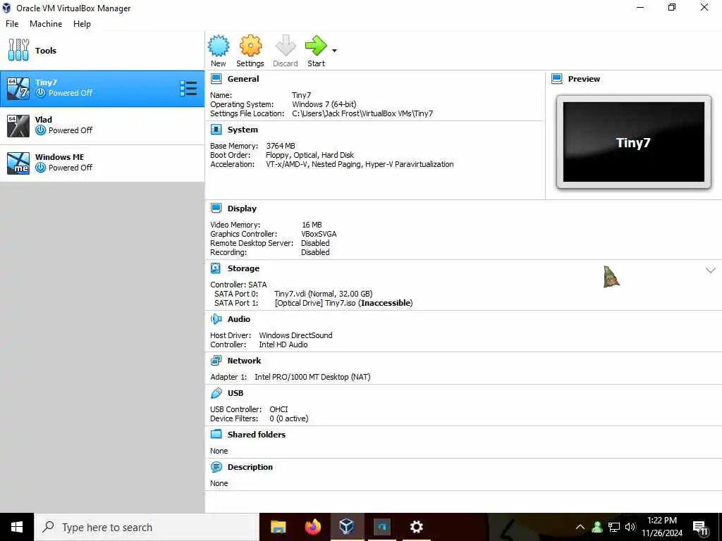The height and width of the screenshot is (541, 722).
Task: Click the Network section icon
Action: click(x=216, y=361)
